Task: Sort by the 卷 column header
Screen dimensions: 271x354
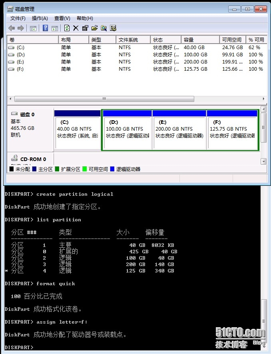Action: click(33, 40)
